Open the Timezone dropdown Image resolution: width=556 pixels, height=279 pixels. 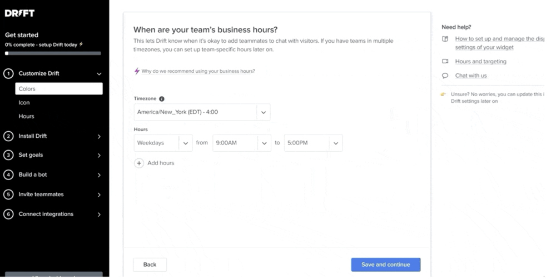[202, 112]
